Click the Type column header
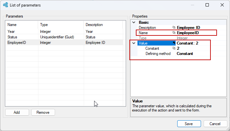This screenshot has height=131, width=230. tap(61, 25)
